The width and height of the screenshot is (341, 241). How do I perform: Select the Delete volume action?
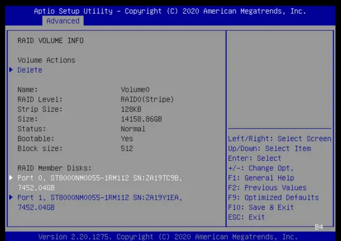(30, 70)
